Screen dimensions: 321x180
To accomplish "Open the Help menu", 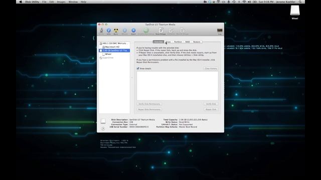I will (x=83, y=2).
